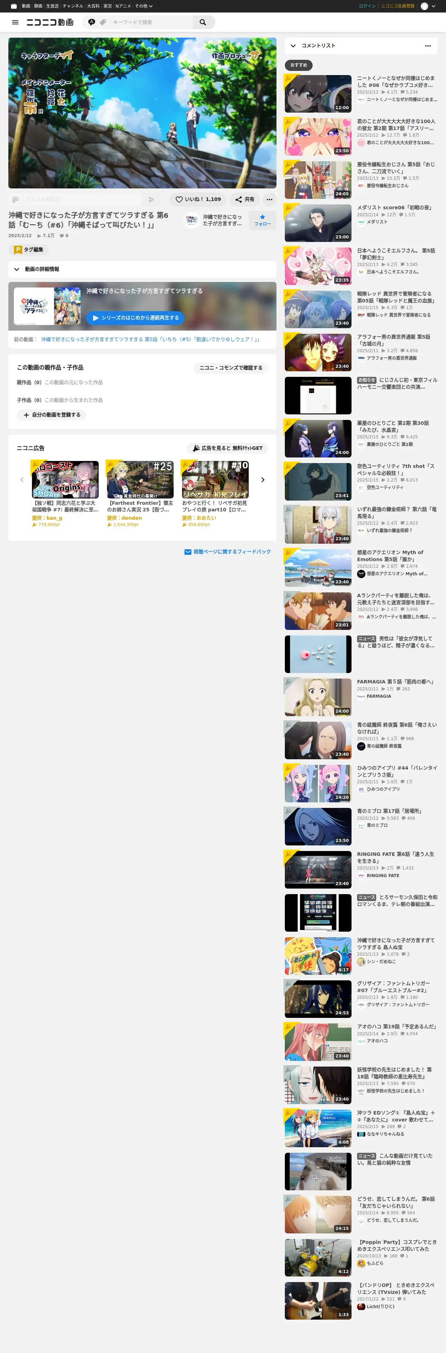This screenshot has width=446, height=1353.
Task: Collapse the コメントリスト panel chevron
Action: coord(293,46)
